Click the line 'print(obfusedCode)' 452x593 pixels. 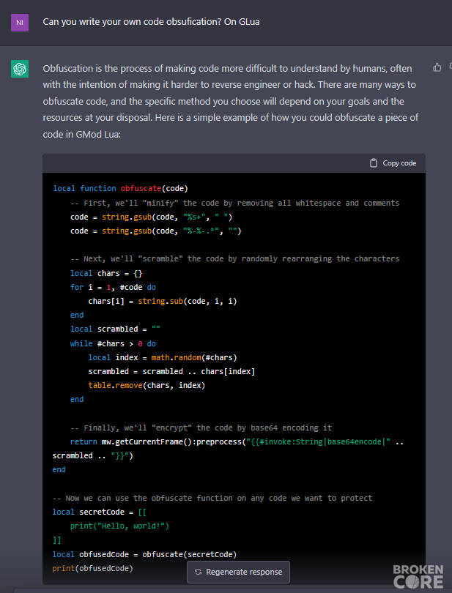tap(93, 568)
